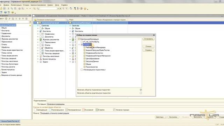Click the Справка button in the dialog
Image resolution: width=224 pixels, height=126 pixels.
[148, 50]
